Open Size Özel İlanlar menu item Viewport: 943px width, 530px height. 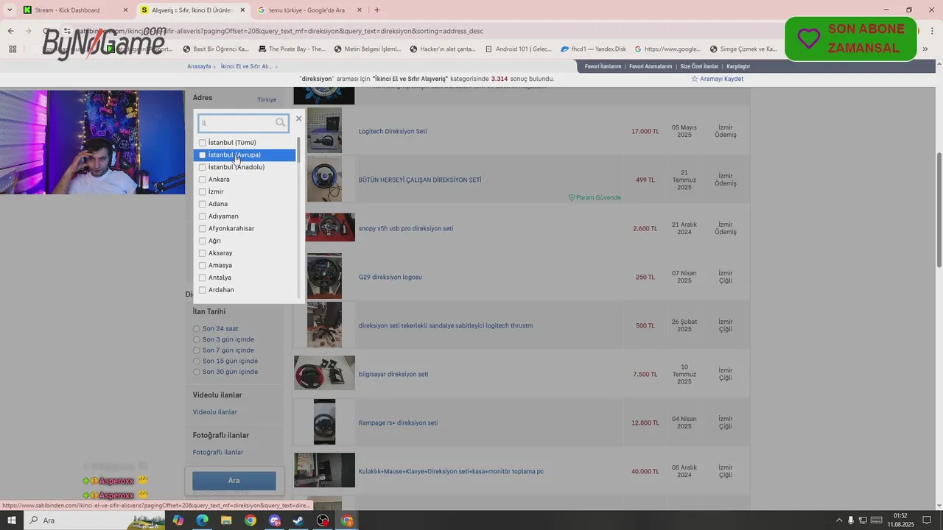[x=699, y=66]
